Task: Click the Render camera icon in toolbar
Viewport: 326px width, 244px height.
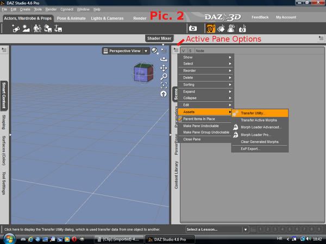Action: point(193,28)
